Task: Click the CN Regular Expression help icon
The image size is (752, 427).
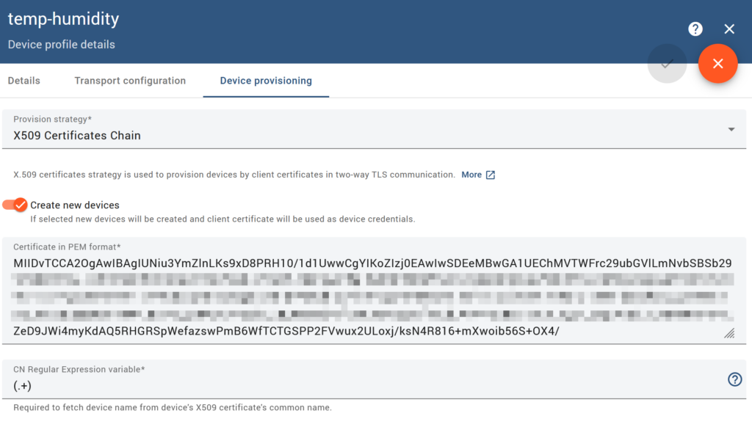Action: click(734, 379)
